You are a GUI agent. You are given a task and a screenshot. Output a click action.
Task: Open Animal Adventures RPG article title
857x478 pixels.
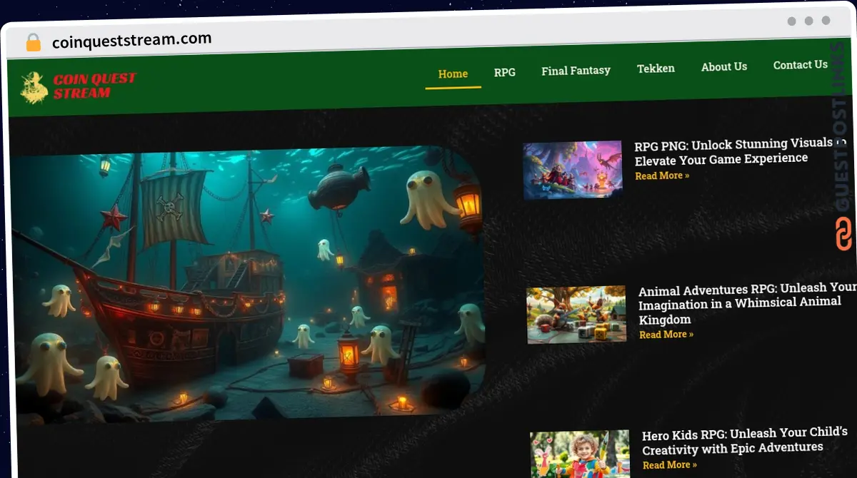coord(746,304)
